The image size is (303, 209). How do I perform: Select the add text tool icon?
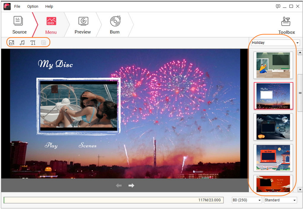(33, 43)
